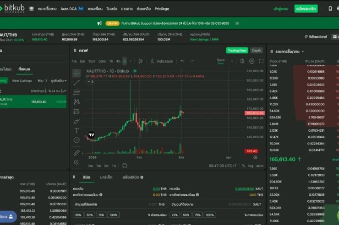339x225 pixels.
Task: Select the pattern drawing tool
Action: (77, 102)
